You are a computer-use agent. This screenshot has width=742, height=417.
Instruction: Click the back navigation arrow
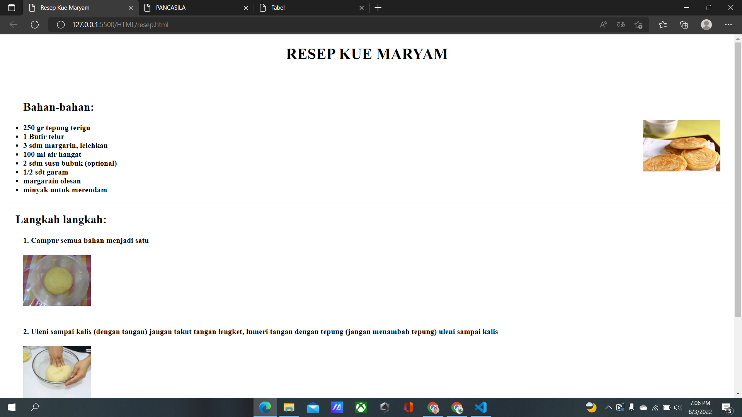14,24
